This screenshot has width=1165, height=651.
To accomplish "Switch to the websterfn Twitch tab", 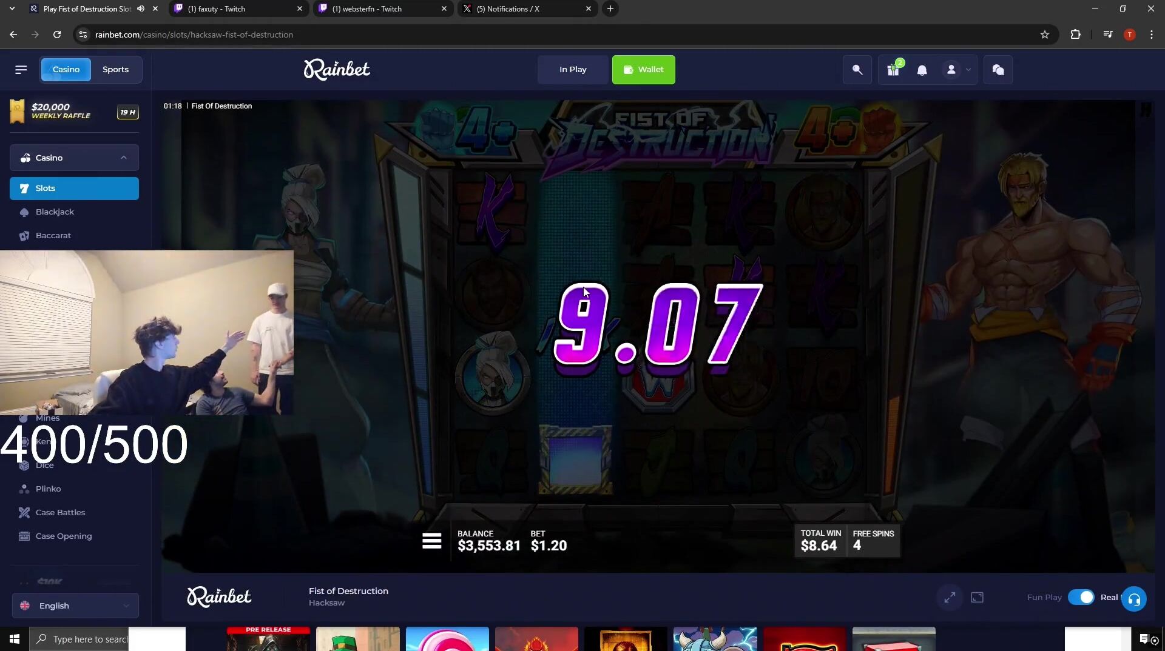I will 382,8.
